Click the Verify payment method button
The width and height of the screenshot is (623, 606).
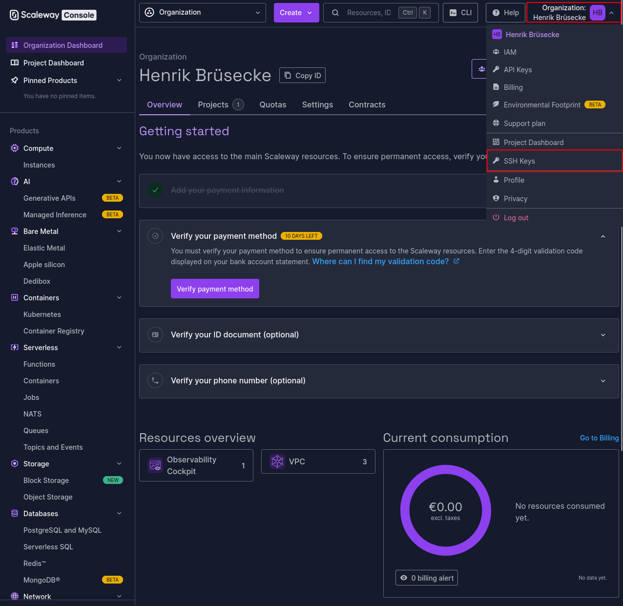coord(215,289)
